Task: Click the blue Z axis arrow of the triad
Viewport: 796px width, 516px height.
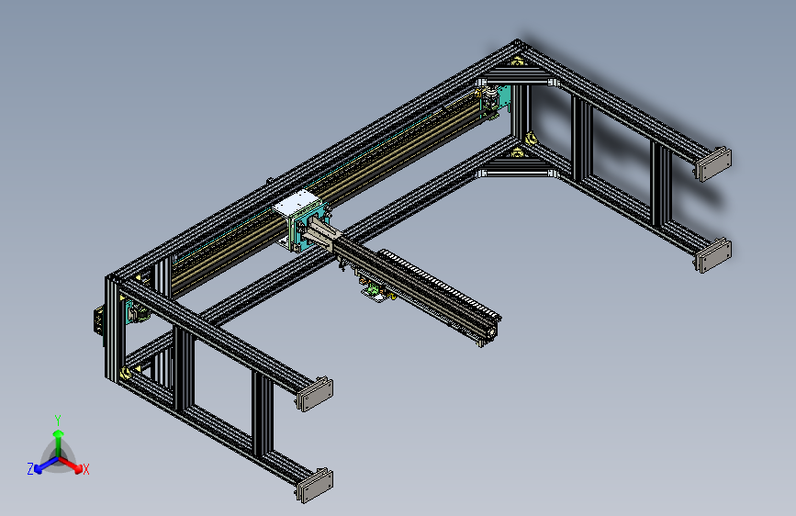Action: click(x=46, y=466)
